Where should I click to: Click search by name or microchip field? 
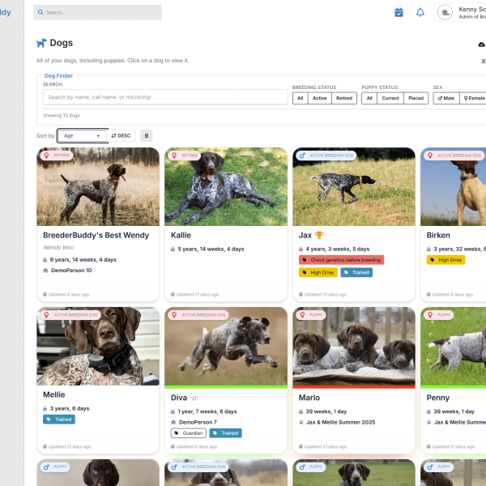tap(165, 97)
